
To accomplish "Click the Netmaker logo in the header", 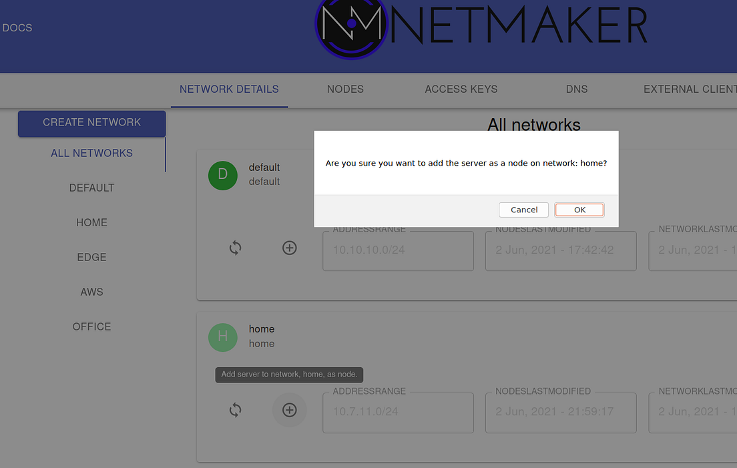I will click(352, 29).
